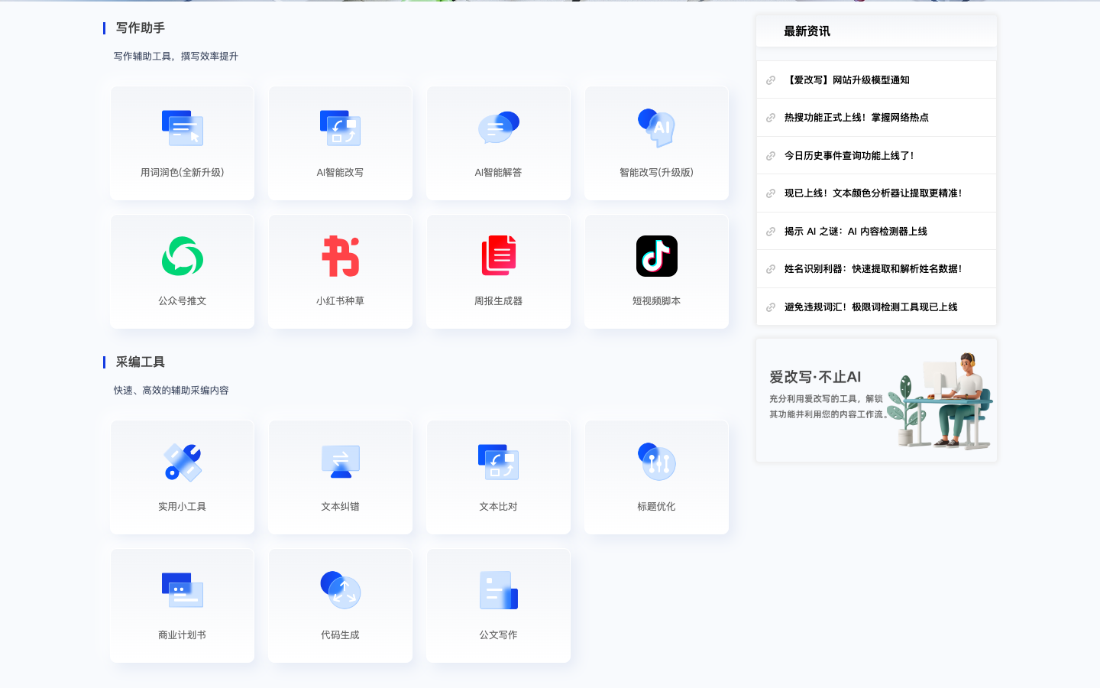Click the 爱改写·不止AI promo banner
The height and width of the screenshot is (688, 1100).
pyautogui.click(x=876, y=401)
